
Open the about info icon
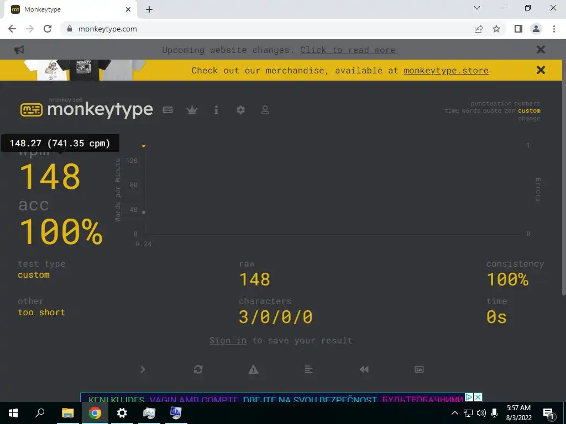[216, 110]
